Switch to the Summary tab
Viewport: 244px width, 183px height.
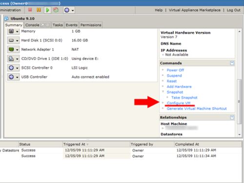click(x=14, y=25)
